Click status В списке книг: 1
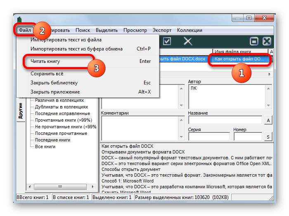 click(71, 197)
